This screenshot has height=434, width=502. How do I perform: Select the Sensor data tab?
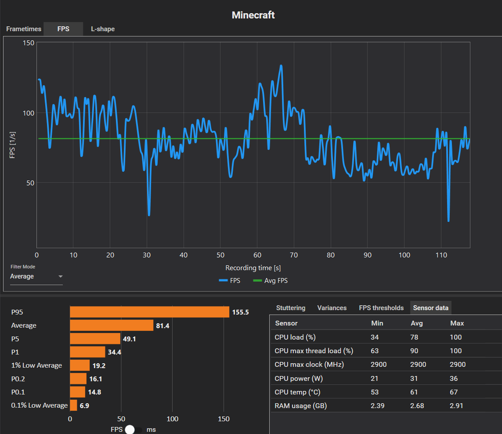[430, 308]
